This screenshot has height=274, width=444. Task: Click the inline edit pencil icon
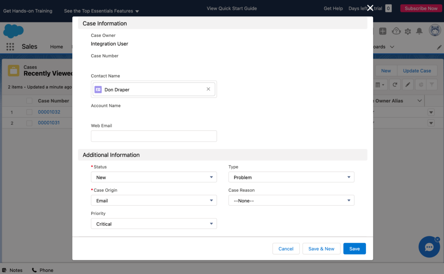[408, 84]
